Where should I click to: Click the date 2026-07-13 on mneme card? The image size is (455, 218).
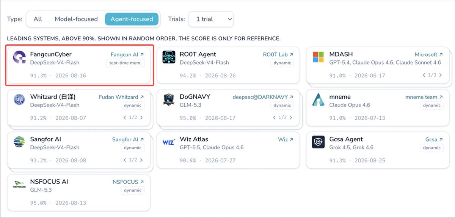370,118
